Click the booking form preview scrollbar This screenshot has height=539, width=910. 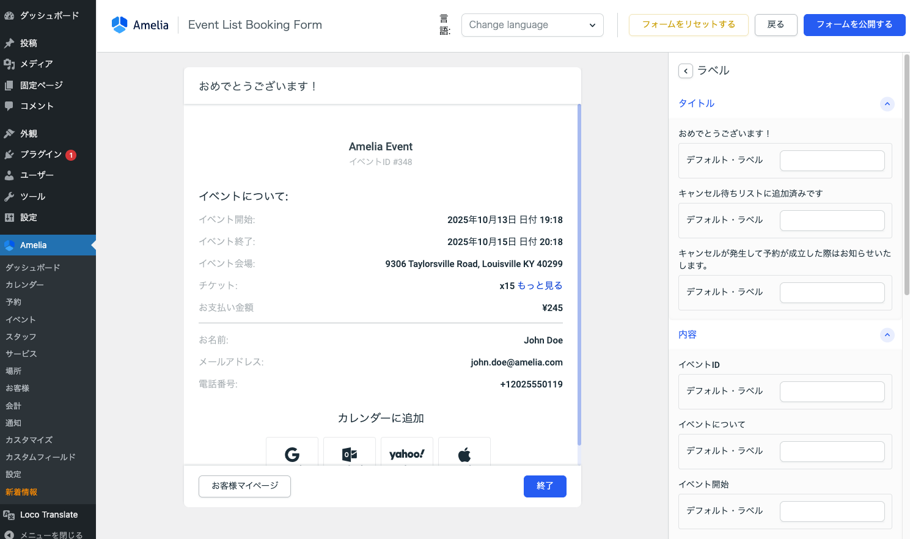[x=579, y=275]
